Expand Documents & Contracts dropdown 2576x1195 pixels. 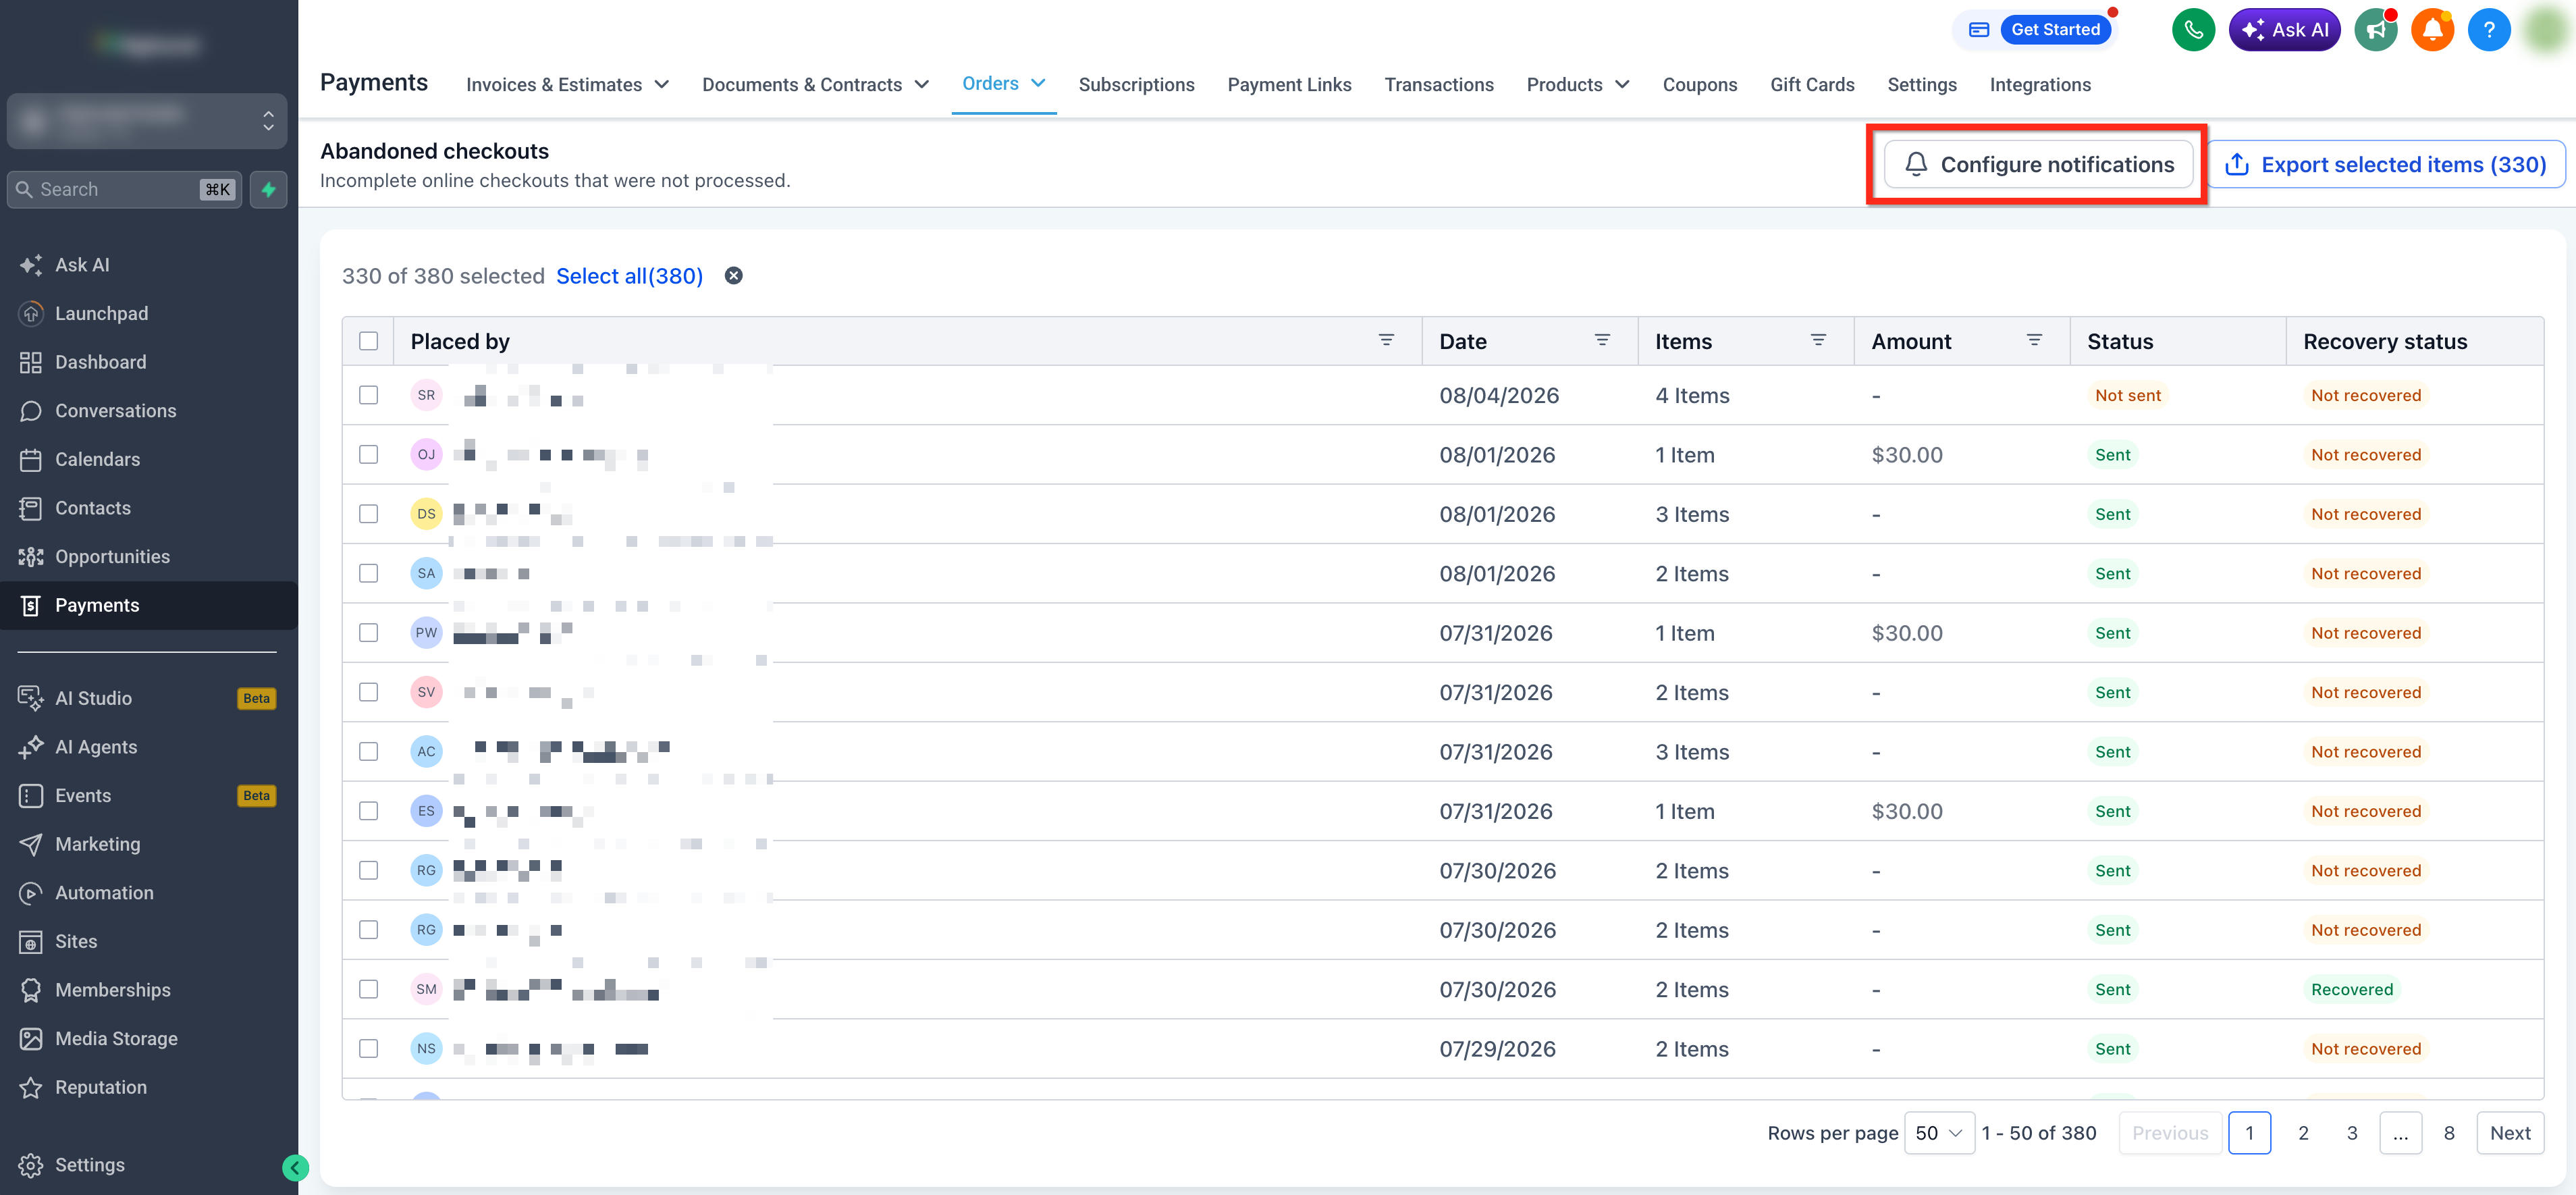pyautogui.click(x=815, y=85)
